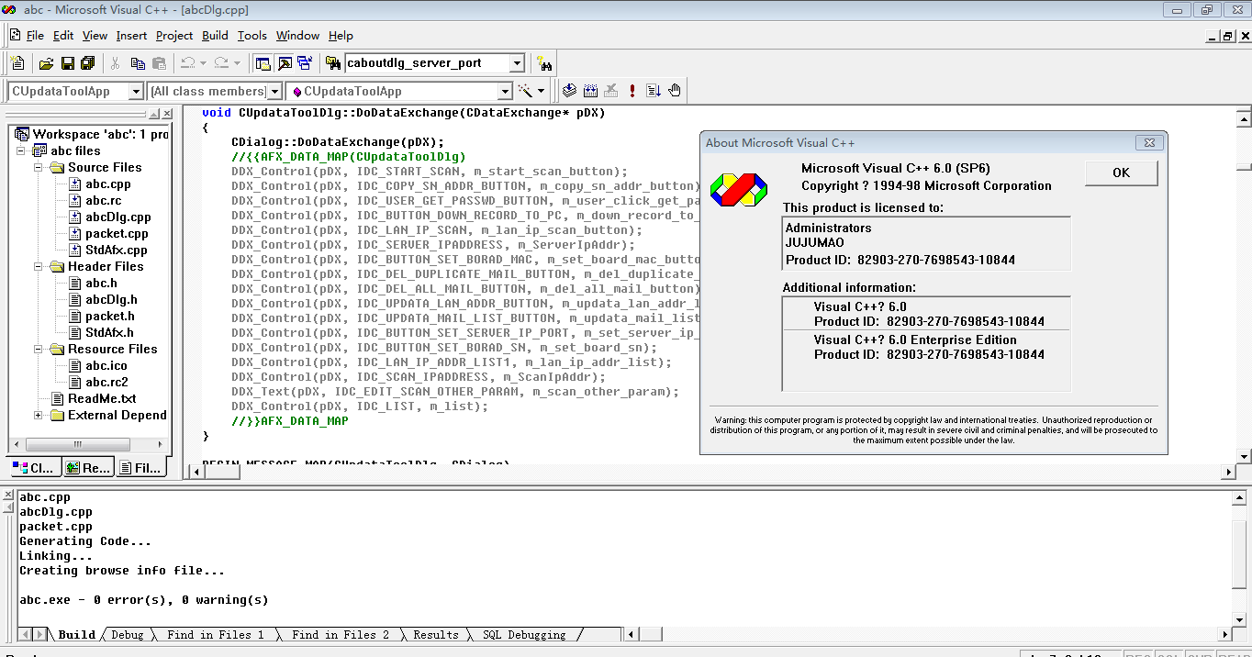Click the Search binoculars icon beside the find box
This screenshot has width=1252, height=657.
coord(544,63)
